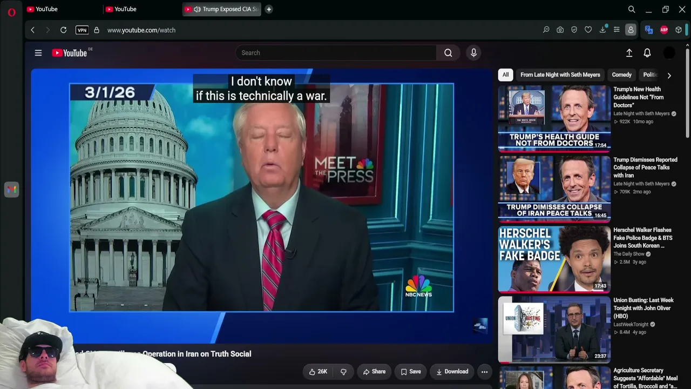Image resolution: width=691 pixels, height=389 pixels.
Task: Open the privacy protection shield
Action: 574,30
